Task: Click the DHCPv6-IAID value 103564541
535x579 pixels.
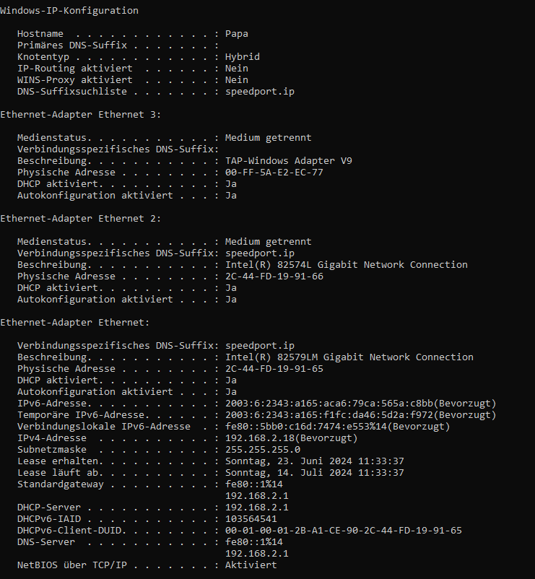Action: [251, 518]
